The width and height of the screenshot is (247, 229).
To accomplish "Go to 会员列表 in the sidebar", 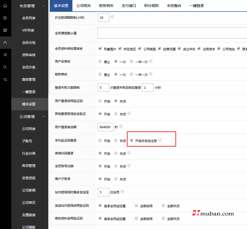I will click(x=29, y=18).
